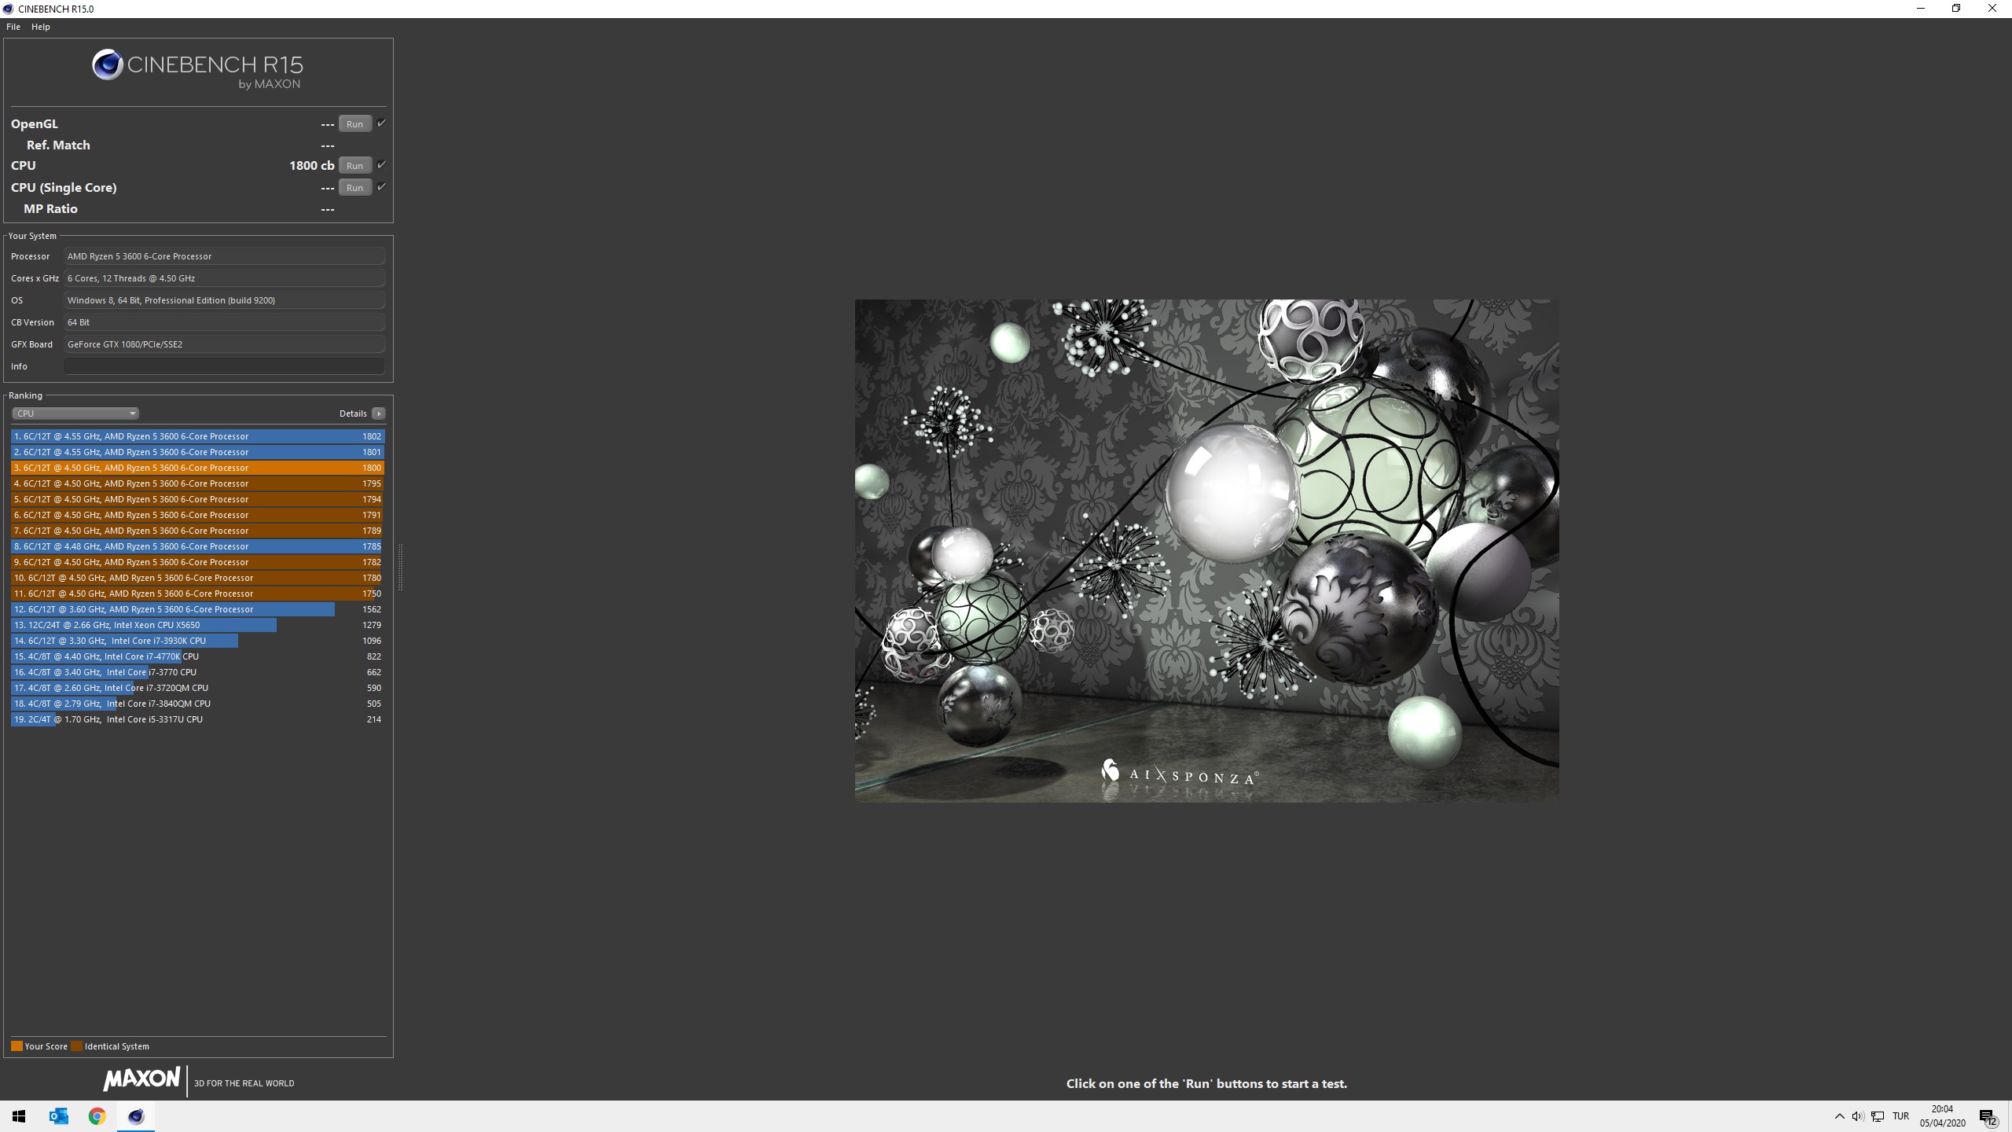The image size is (2012, 1132).
Task: Open the notification center icon
Action: [1988, 1117]
